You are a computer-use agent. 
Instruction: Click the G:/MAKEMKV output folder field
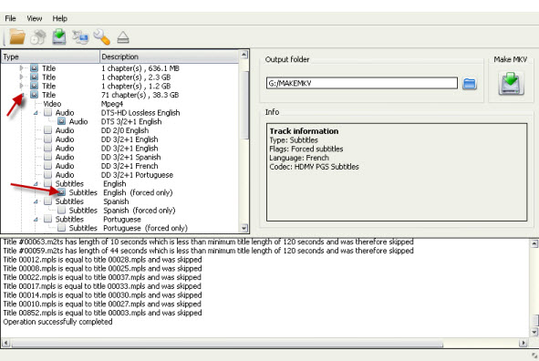point(362,83)
